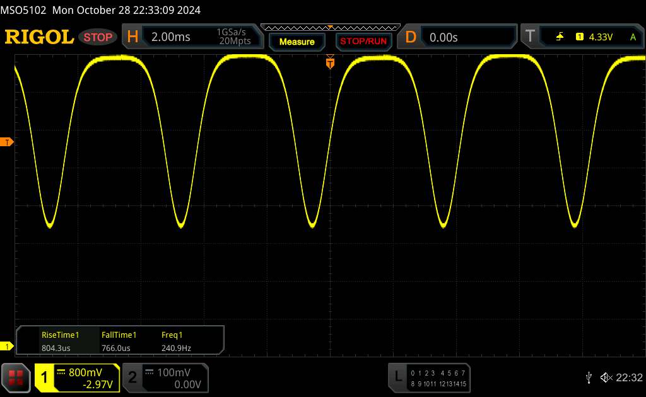The image size is (646, 397).
Task: Click the yellow channel 1 ground marker
Action: [6, 347]
